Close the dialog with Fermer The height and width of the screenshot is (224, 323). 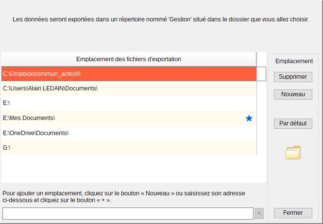coord(293,213)
